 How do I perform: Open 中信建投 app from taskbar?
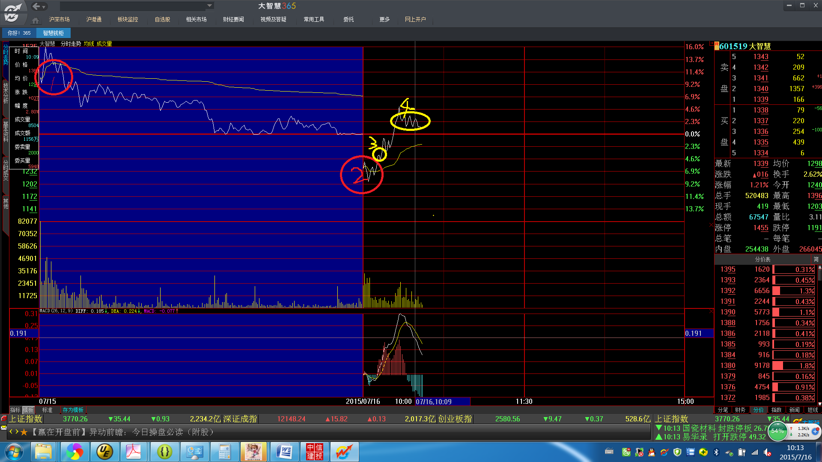tap(315, 452)
